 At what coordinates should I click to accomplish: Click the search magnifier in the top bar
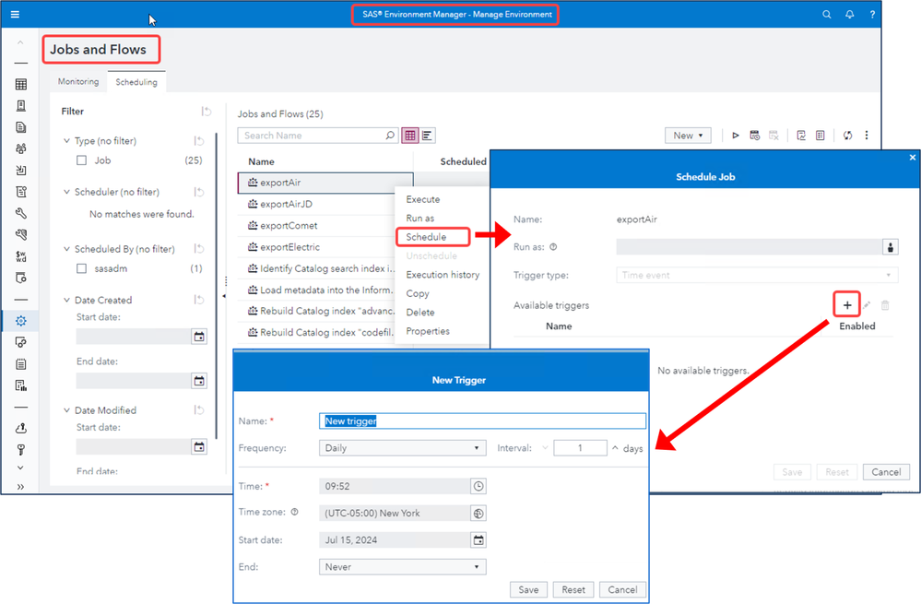[826, 14]
